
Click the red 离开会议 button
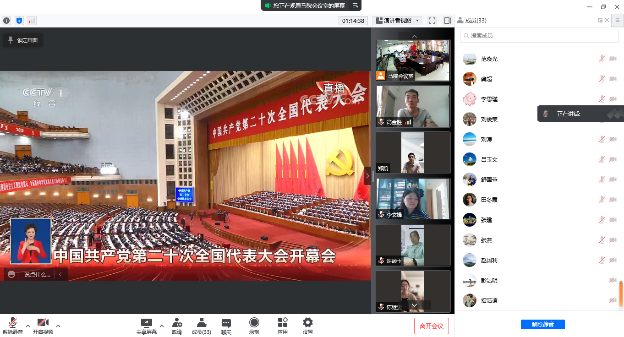(x=431, y=326)
